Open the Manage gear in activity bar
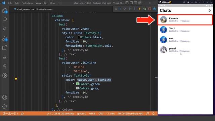The height and width of the screenshot is (121, 215). [4, 107]
